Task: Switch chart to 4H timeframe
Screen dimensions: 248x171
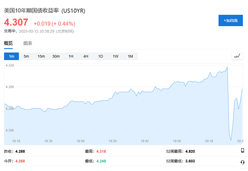Action: pyautogui.click(x=86, y=56)
